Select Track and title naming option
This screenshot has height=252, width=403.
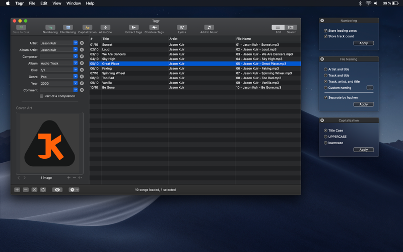(325, 75)
